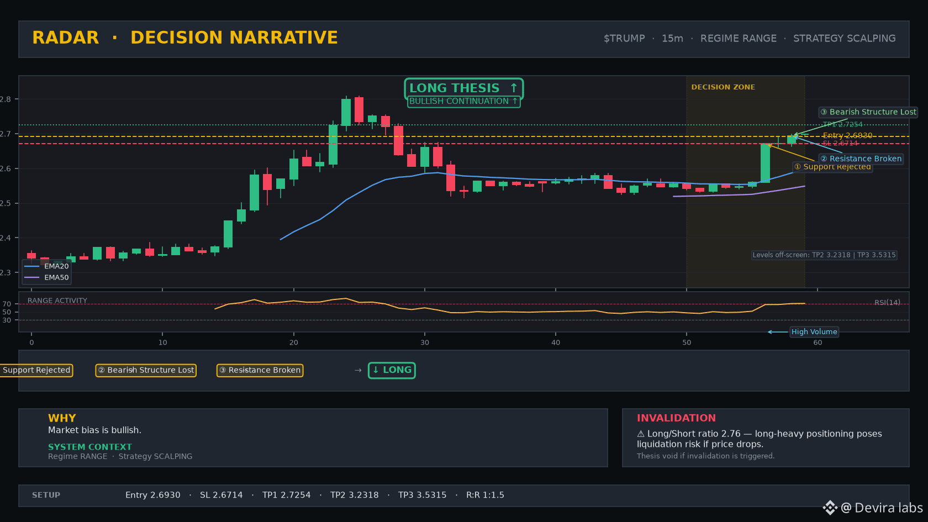Click the 2.8 price axis label

[x=6, y=99]
